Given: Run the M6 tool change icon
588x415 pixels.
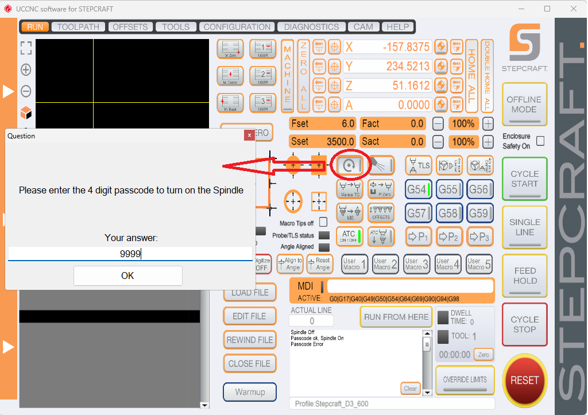Looking at the screenshot, I should (350, 213).
